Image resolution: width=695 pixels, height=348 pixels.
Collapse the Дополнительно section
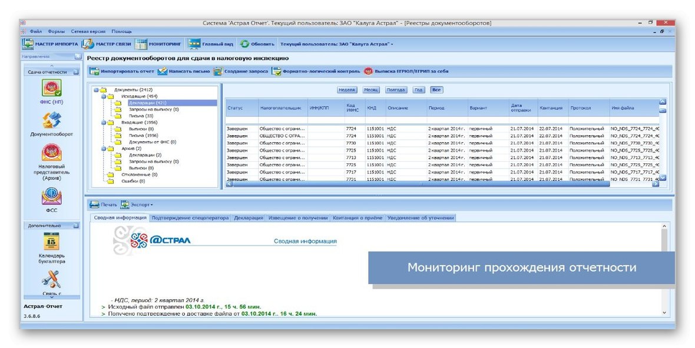coord(76,226)
